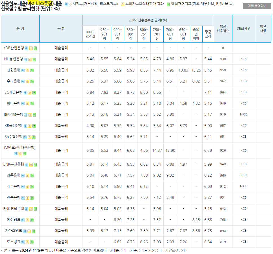Open 핵 icon beside 케이뱅크
The image size is (273, 254).
(32, 220)
